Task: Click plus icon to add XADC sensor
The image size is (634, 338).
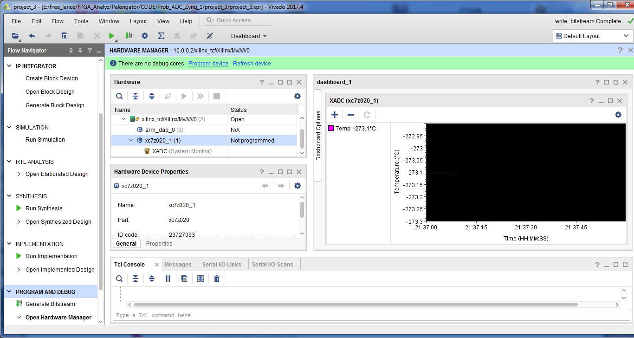Action: [x=335, y=115]
